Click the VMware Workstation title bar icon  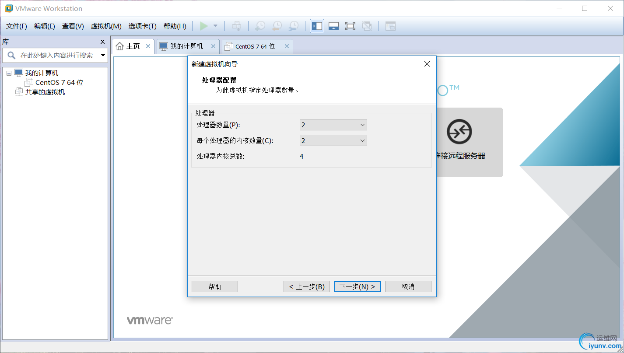[8, 8]
